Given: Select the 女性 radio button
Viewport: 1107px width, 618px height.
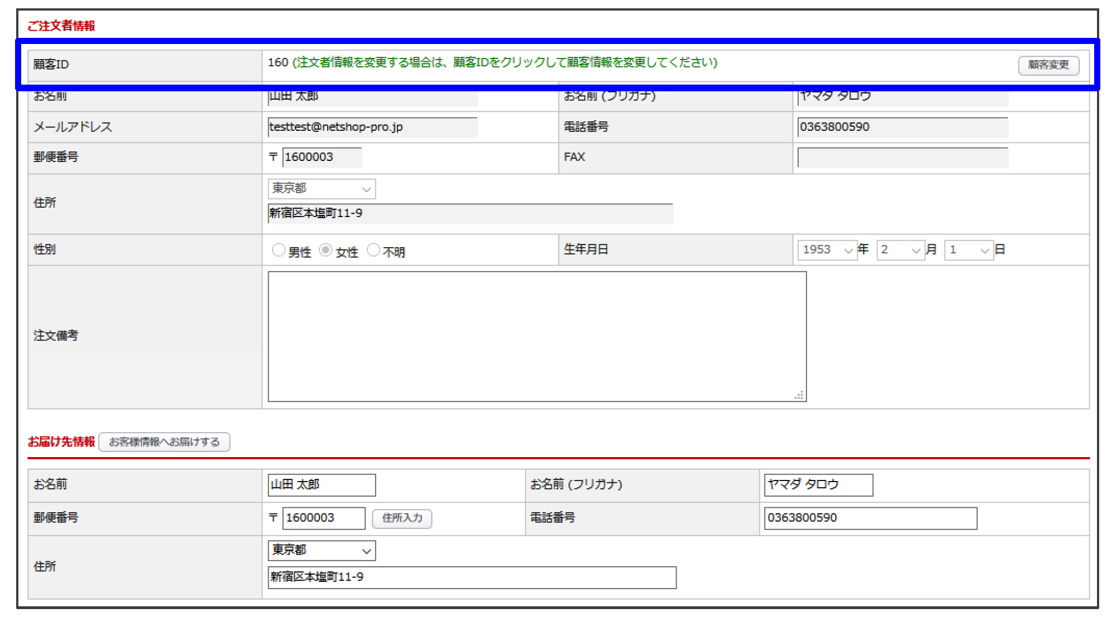Looking at the screenshot, I should pyautogui.click(x=326, y=251).
